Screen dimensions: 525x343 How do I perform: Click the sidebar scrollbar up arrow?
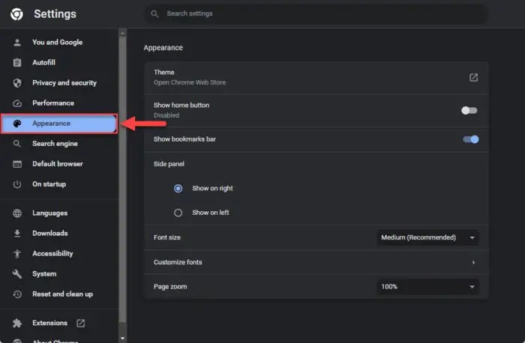tap(122, 33)
